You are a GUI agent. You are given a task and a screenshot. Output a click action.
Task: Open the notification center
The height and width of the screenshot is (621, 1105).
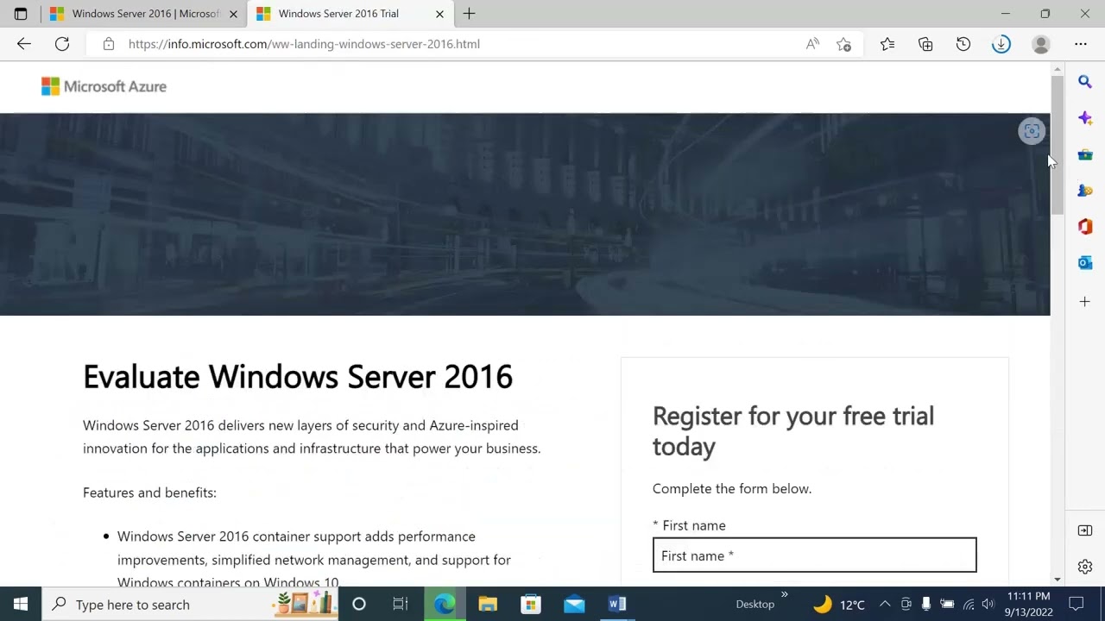point(1076,604)
